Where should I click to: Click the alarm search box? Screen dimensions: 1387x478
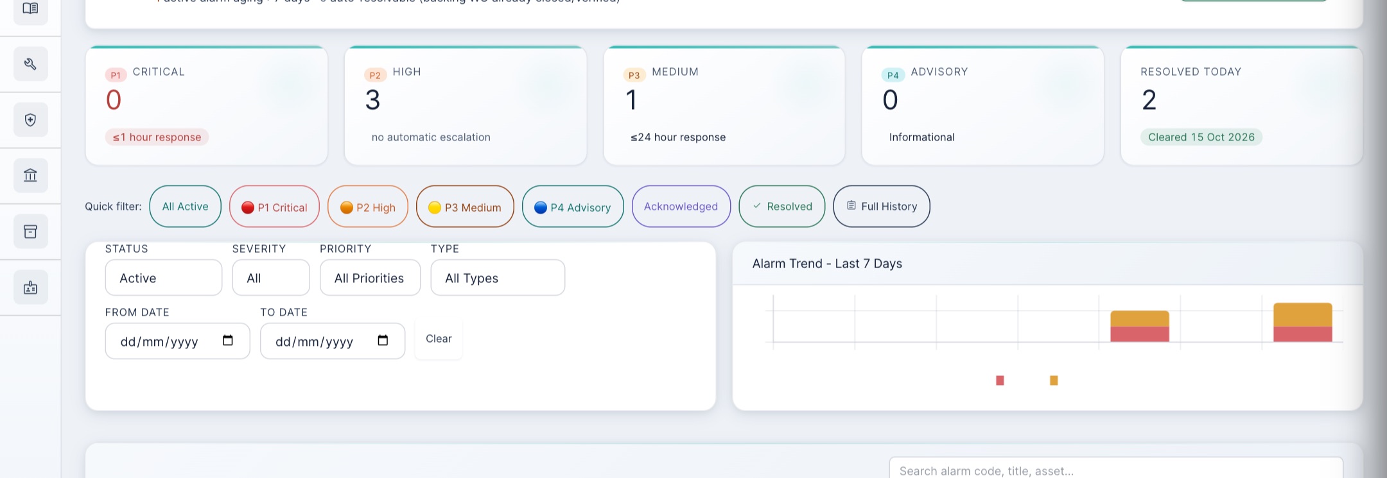pos(1116,468)
